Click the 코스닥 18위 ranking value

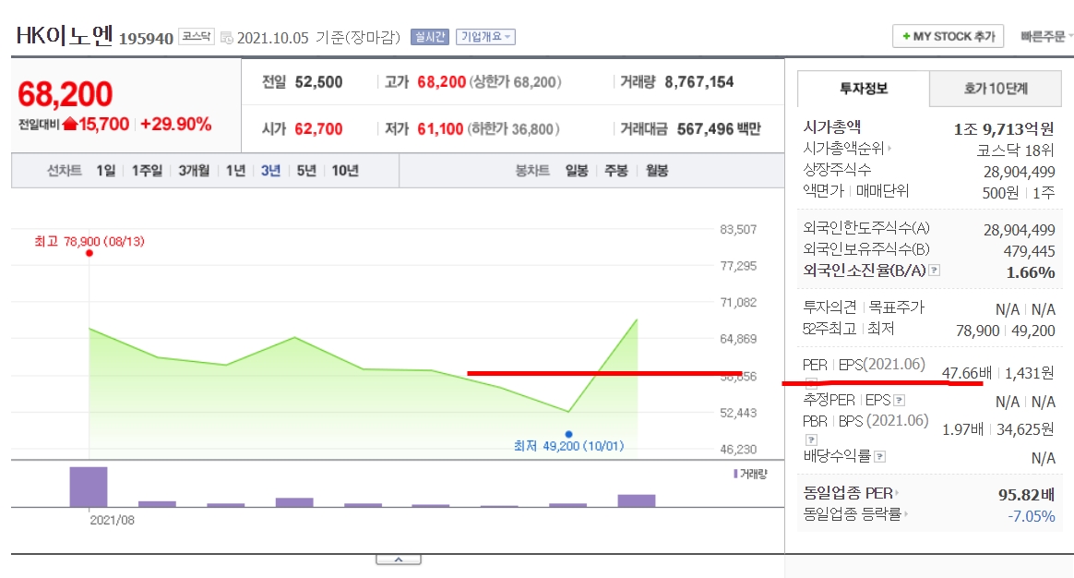(1015, 151)
